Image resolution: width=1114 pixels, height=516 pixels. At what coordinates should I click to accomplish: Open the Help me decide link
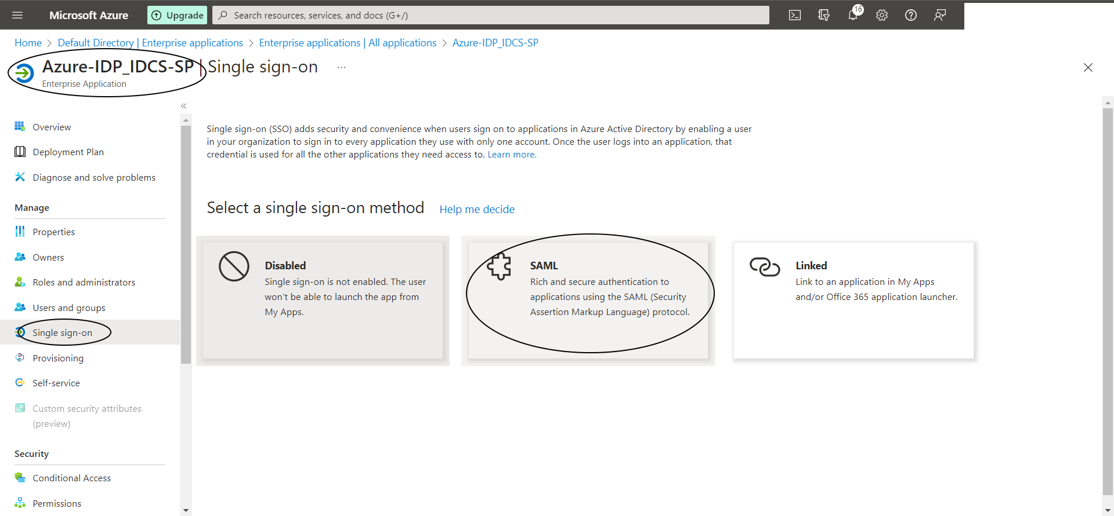point(477,210)
